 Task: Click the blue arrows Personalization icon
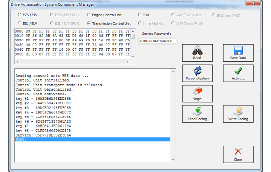197,71
